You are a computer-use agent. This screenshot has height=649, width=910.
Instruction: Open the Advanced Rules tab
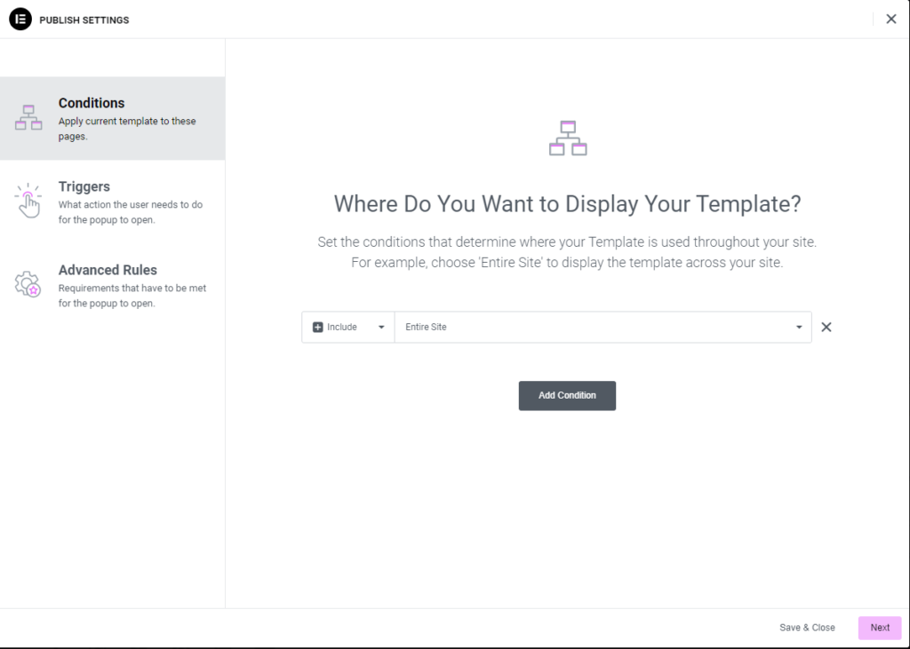[113, 285]
